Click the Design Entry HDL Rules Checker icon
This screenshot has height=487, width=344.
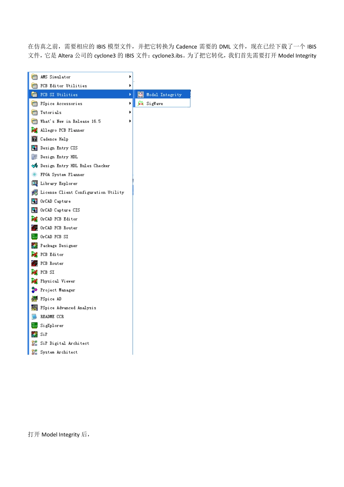[34, 166]
